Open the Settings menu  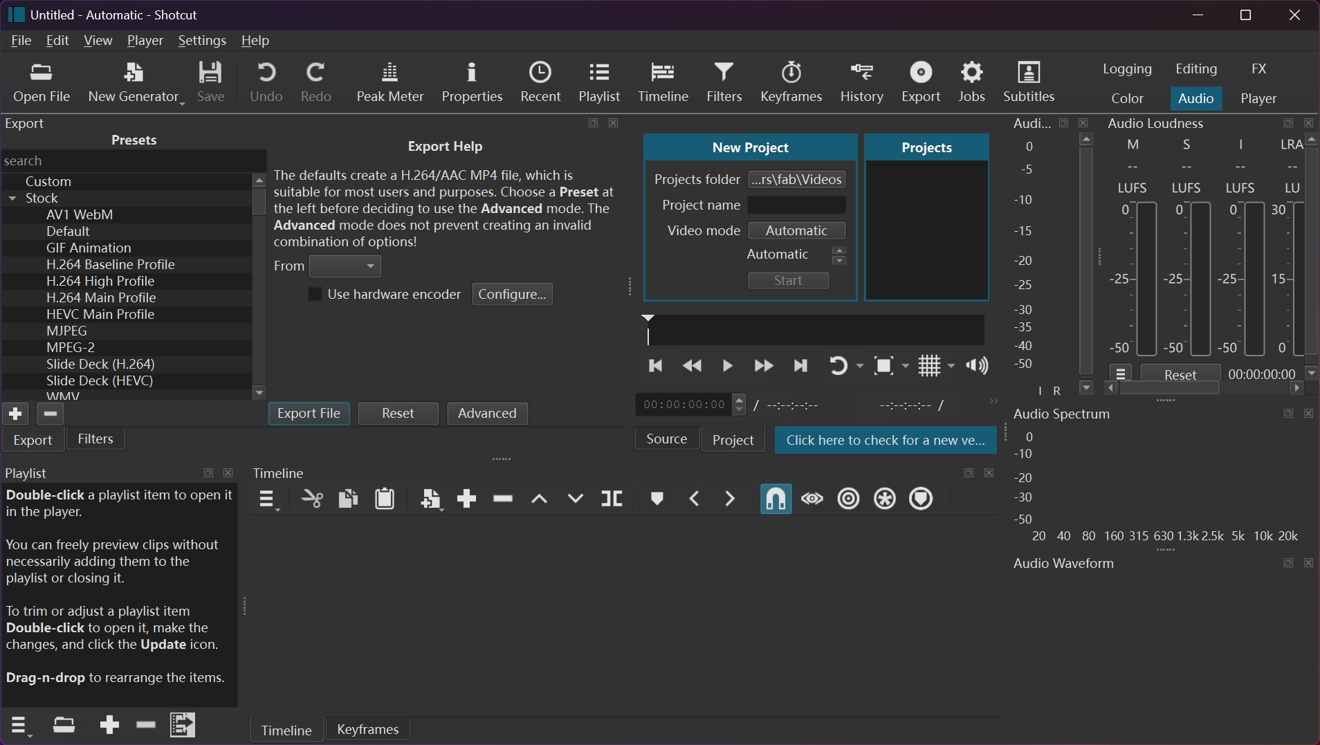point(202,40)
